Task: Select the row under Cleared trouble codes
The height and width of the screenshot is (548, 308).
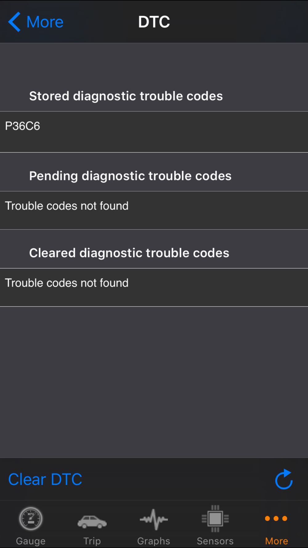Action: (x=154, y=287)
